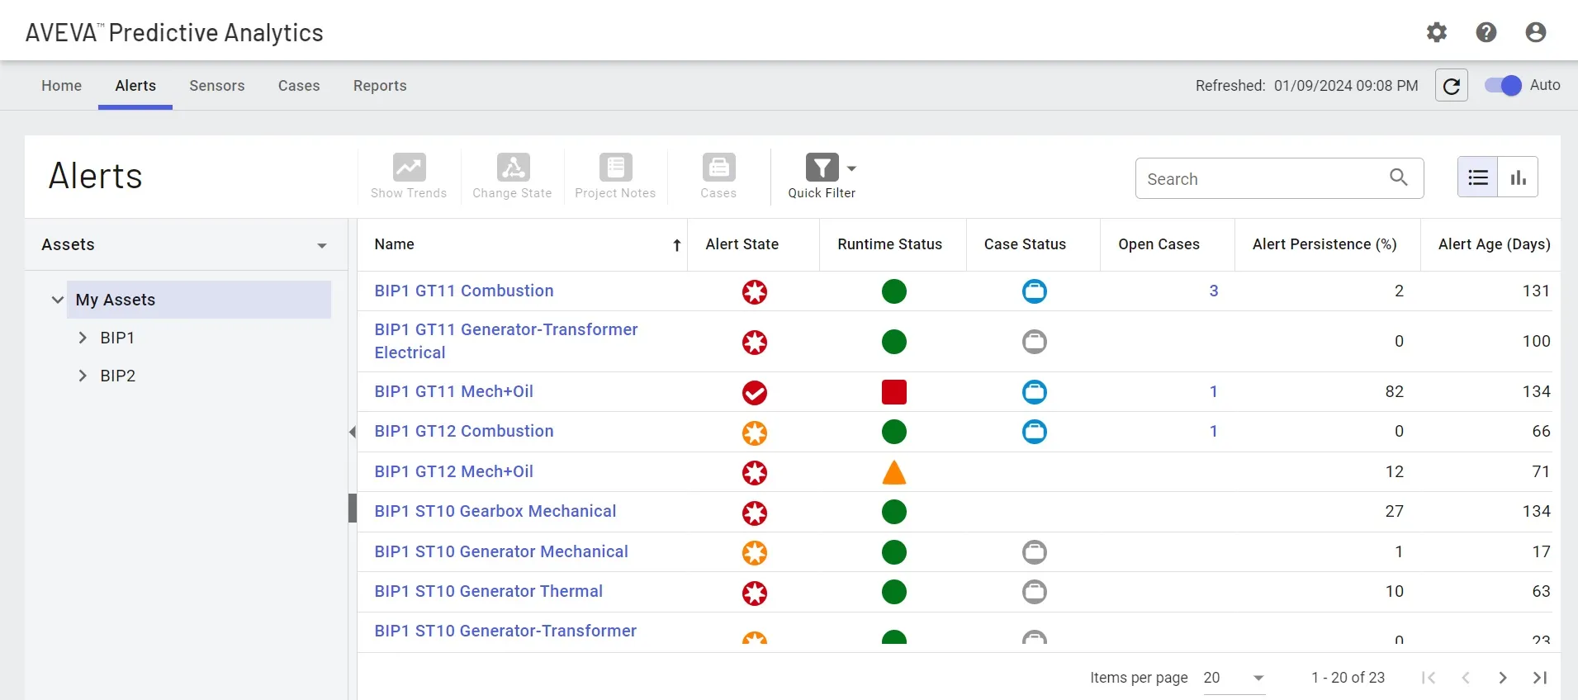Expand the BIP1 tree node
Viewport: 1578px width, 700px height.
(x=83, y=338)
